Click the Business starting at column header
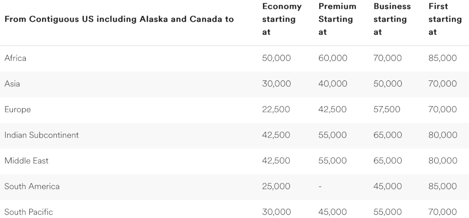Viewport: 469px width, 218px height. [x=392, y=19]
